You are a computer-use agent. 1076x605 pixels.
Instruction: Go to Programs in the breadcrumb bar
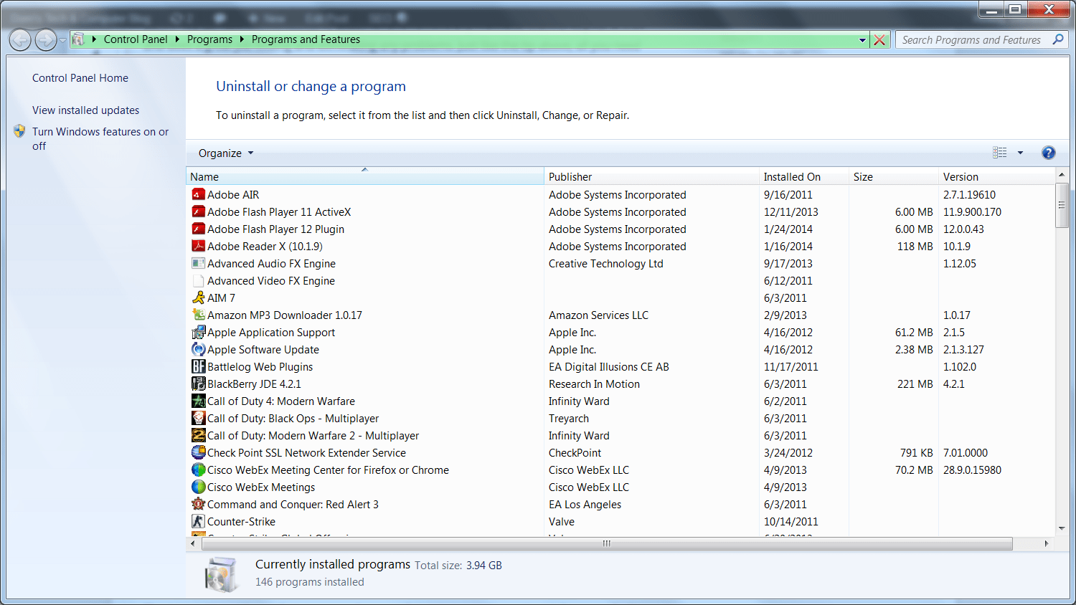(x=209, y=39)
